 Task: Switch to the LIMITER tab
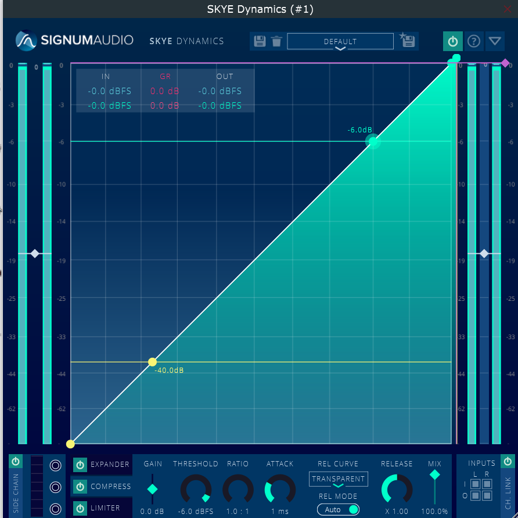(105, 508)
